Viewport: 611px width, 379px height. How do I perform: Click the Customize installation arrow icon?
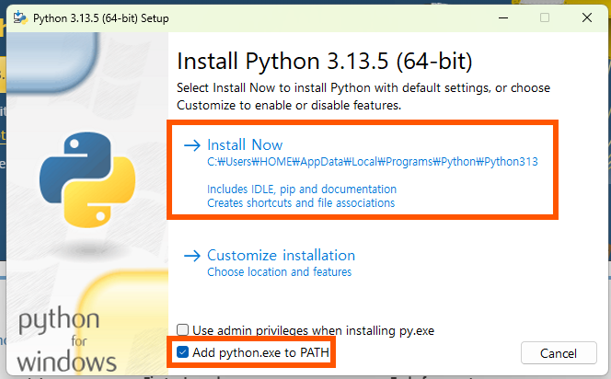click(x=192, y=256)
